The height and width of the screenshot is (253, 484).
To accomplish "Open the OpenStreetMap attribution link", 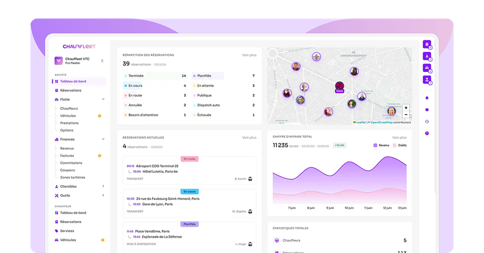I will (x=381, y=122).
